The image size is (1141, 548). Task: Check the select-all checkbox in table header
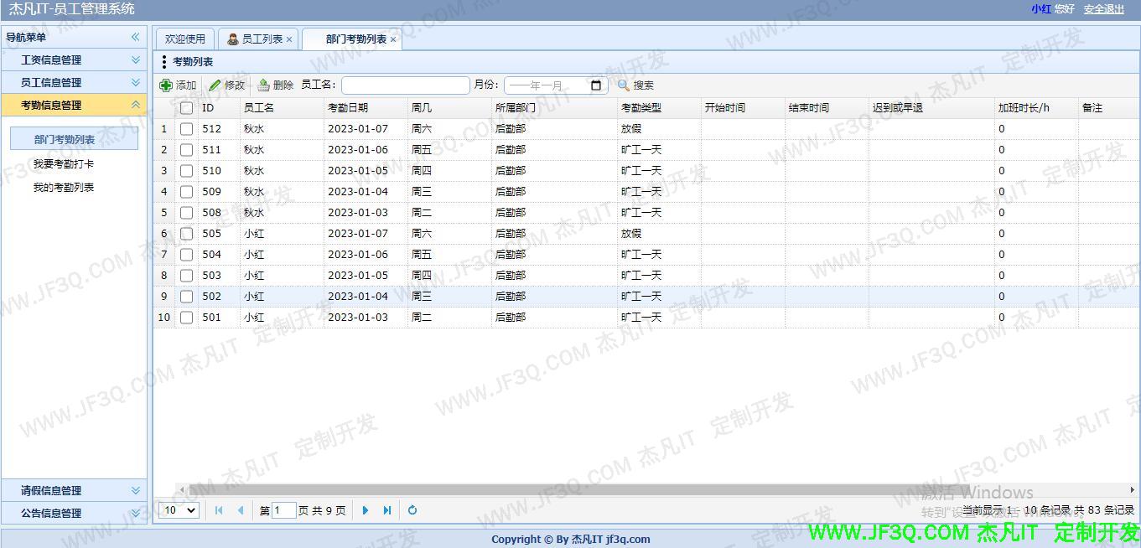186,107
